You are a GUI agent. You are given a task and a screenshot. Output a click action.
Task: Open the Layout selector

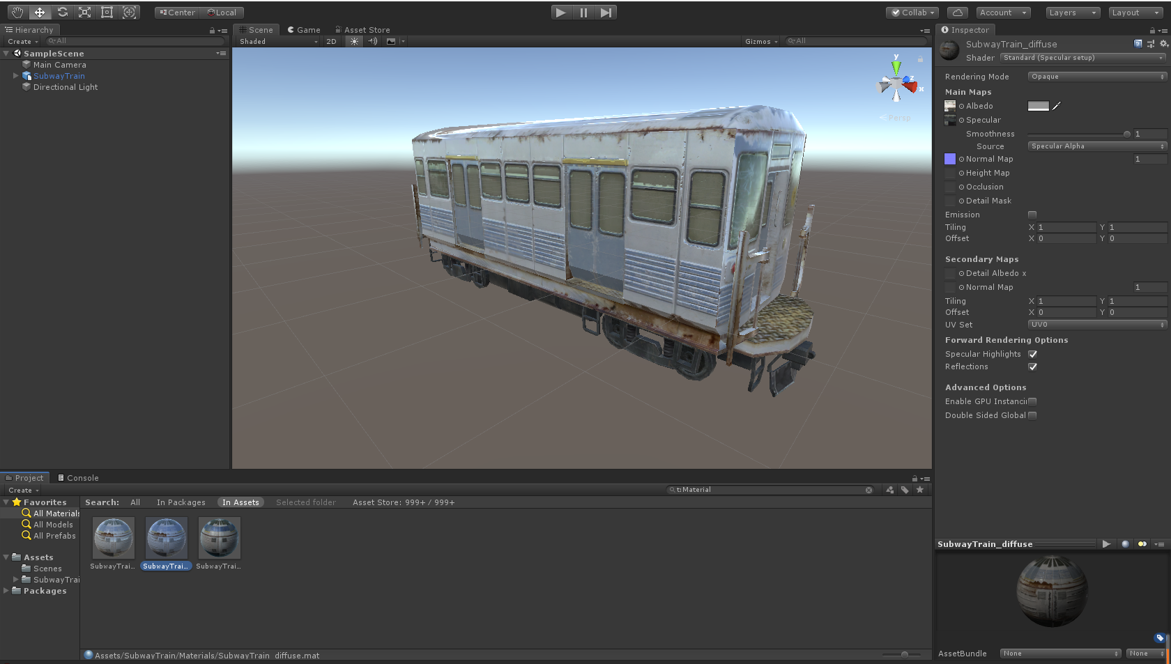(1133, 12)
